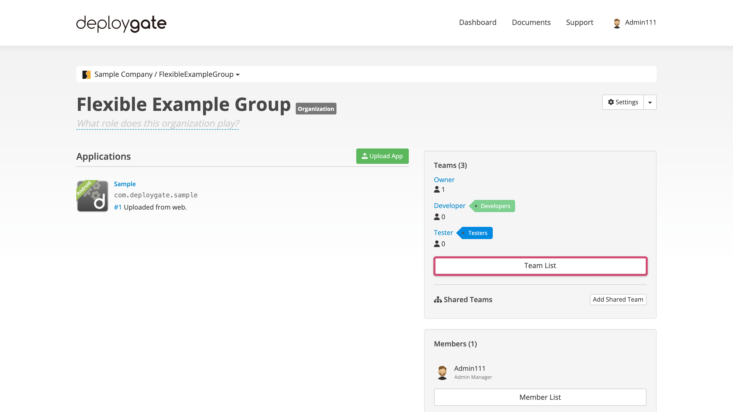Click the highlighted Team List button
The image size is (733, 412).
point(540,266)
